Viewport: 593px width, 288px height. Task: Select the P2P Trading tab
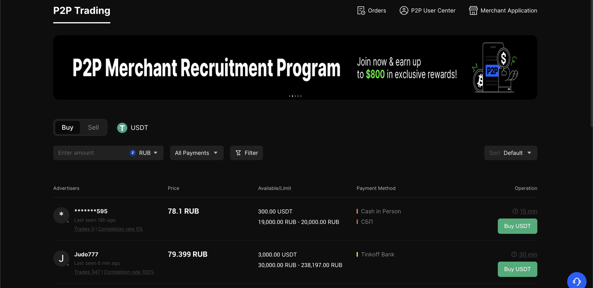point(82,11)
